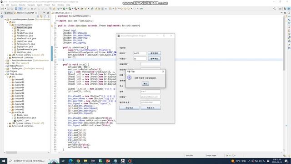Click the Search magnifier icon at top right

point(274,9)
